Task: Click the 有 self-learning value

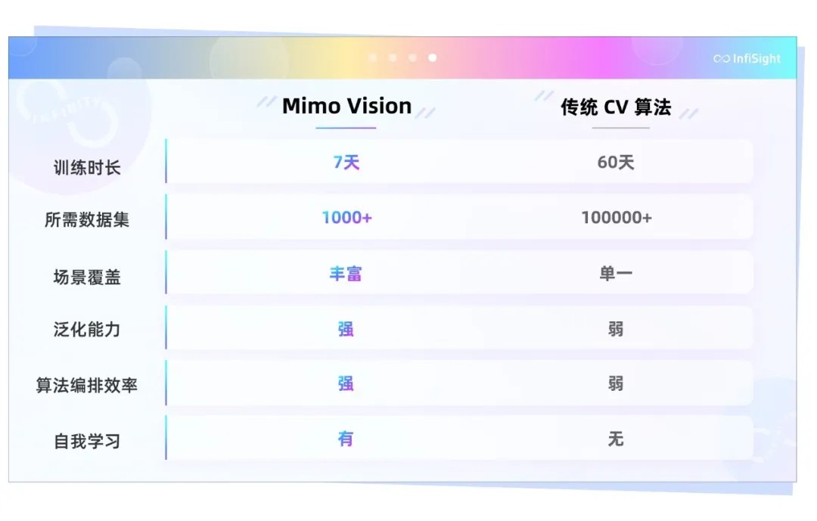Action: (x=346, y=439)
